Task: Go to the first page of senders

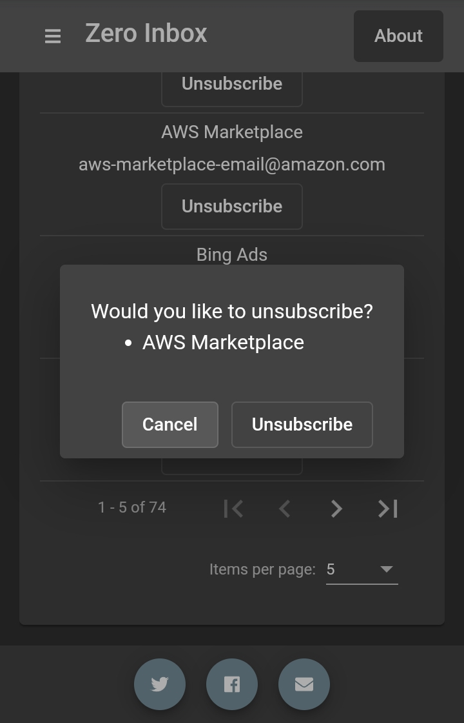Action: (233, 509)
